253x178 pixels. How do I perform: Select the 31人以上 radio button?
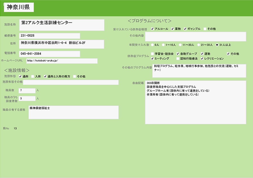point(217,45)
